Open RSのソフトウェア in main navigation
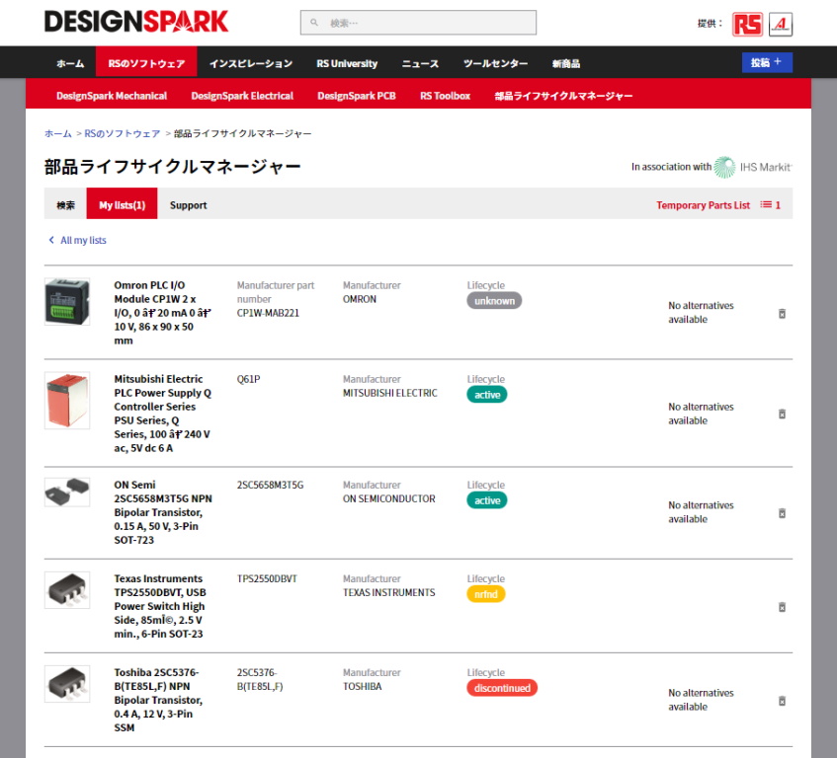This screenshot has height=758, width=837. click(x=146, y=63)
